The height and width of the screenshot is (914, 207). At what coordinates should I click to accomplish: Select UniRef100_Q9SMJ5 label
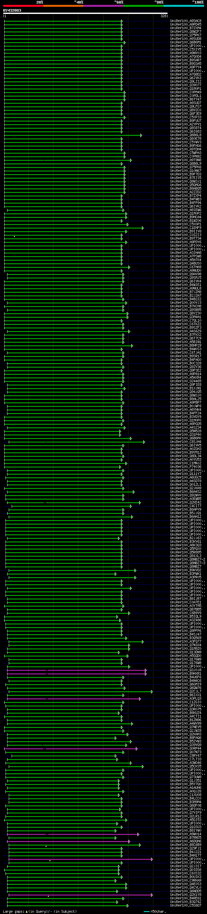pos(186,278)
